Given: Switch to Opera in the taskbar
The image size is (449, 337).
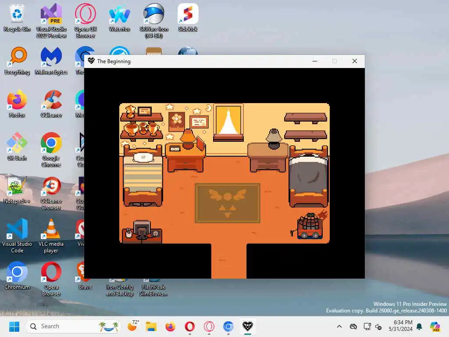Looking at the screenshot, I should coord(189,326).
